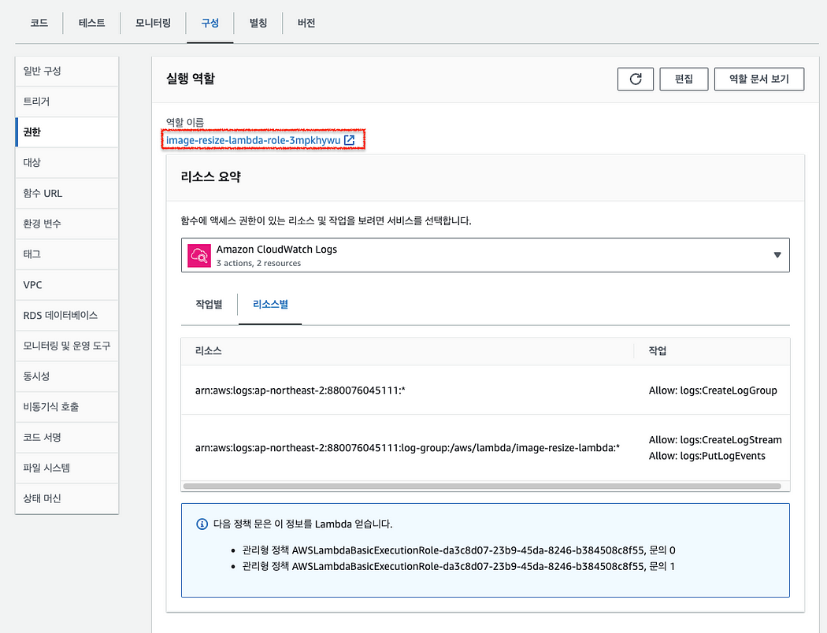Switch to the 코드 tab

[39, 23]
